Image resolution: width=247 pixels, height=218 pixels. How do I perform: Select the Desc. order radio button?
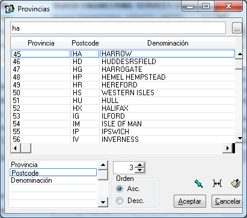(x=120, y=201)
